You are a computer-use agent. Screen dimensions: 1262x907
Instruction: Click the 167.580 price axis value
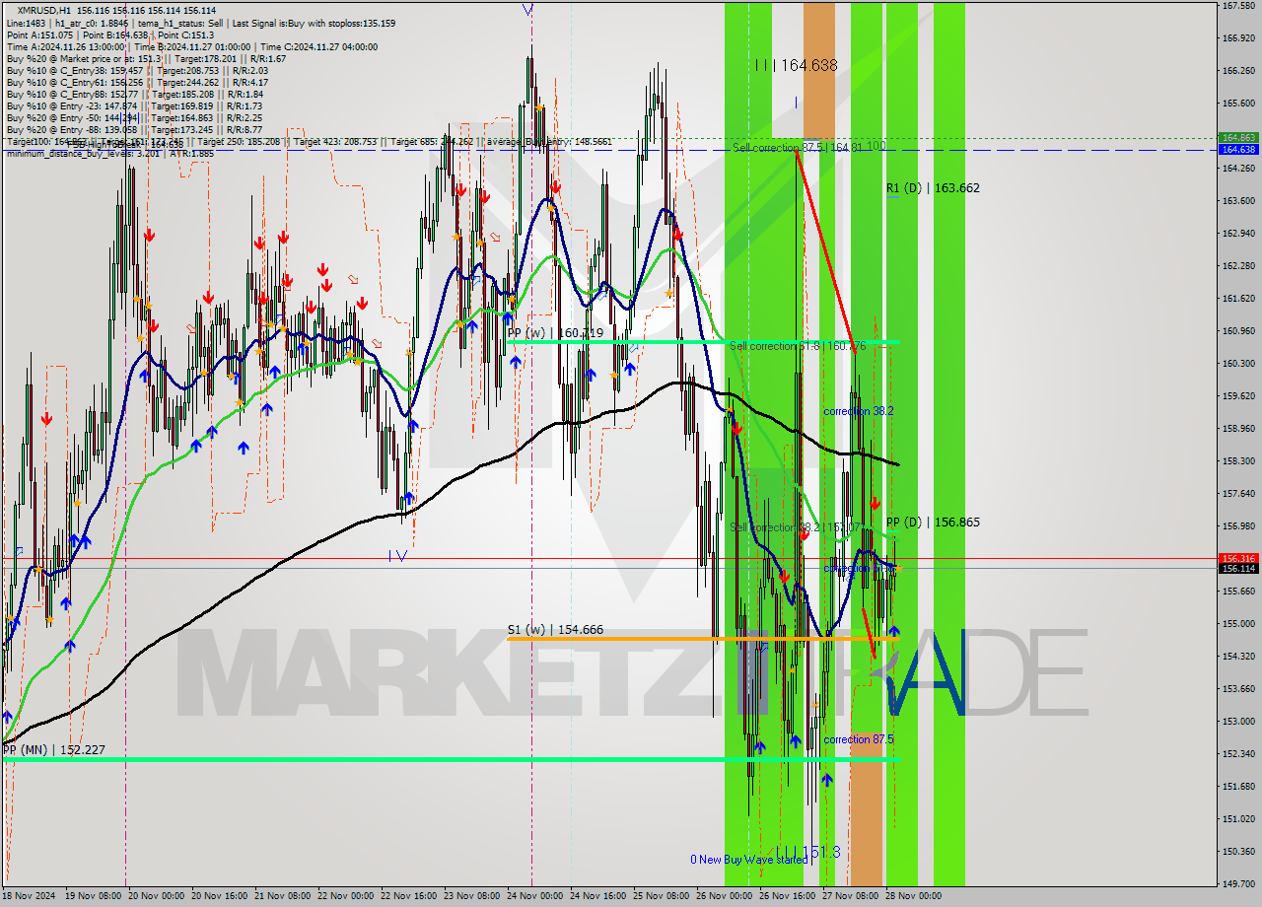point(1237,5)
